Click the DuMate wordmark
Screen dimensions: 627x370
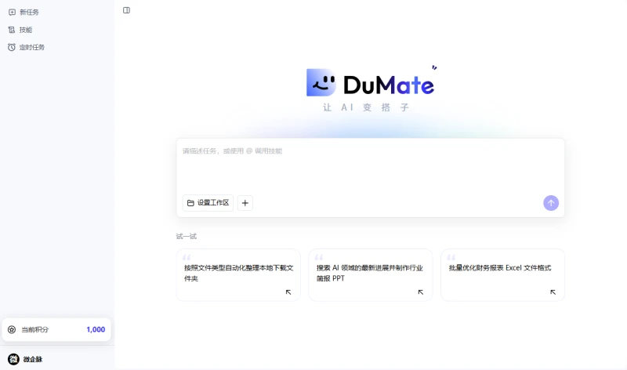click(x=389, y=85)
